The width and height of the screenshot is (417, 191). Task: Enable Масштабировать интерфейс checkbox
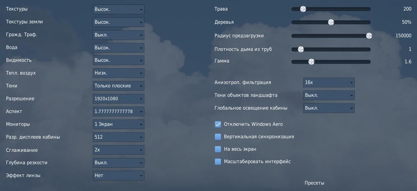click(x=218, y=161)
